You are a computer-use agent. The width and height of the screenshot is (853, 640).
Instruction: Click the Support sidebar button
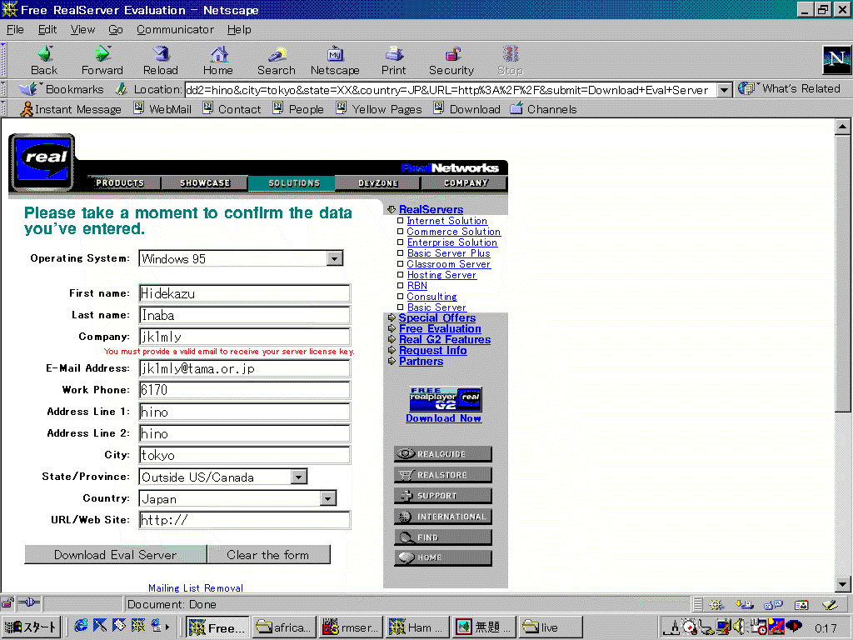click(x=443, y=495)
